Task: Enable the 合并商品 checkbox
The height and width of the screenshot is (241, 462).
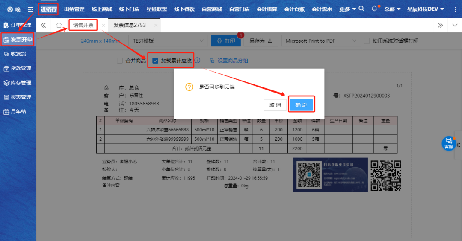Action: [x=120, y=61]
